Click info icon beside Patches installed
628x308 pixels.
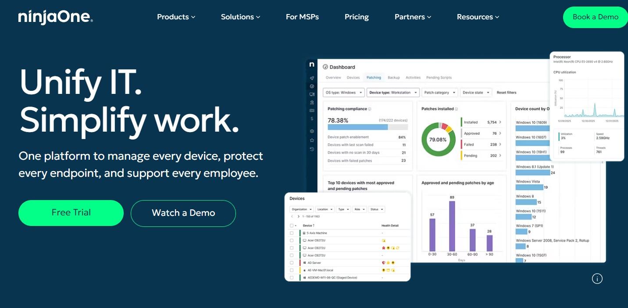(x=457, y=109)
